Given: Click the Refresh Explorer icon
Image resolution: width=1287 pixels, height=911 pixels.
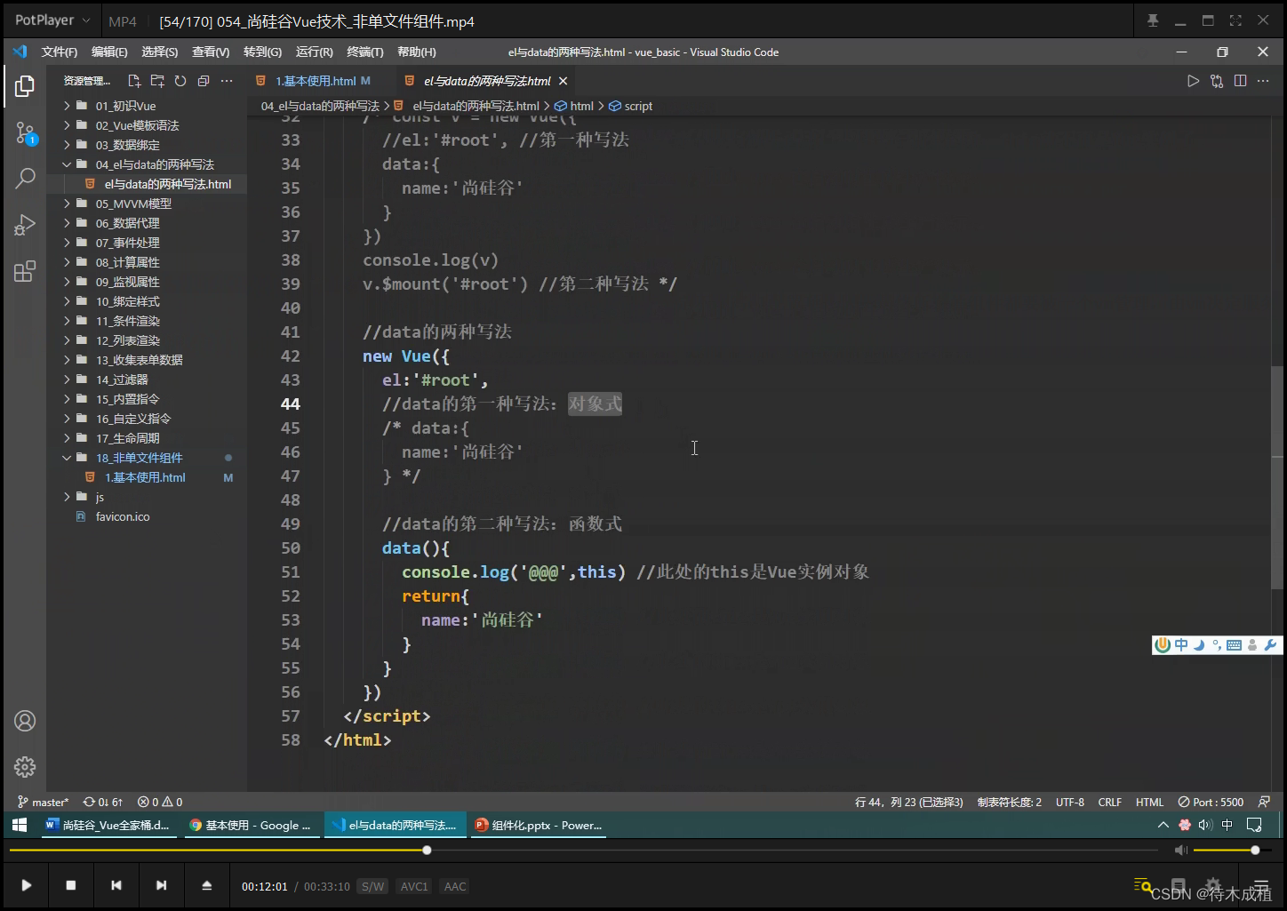Looking at the screenshot, I should tap(180, 81).
